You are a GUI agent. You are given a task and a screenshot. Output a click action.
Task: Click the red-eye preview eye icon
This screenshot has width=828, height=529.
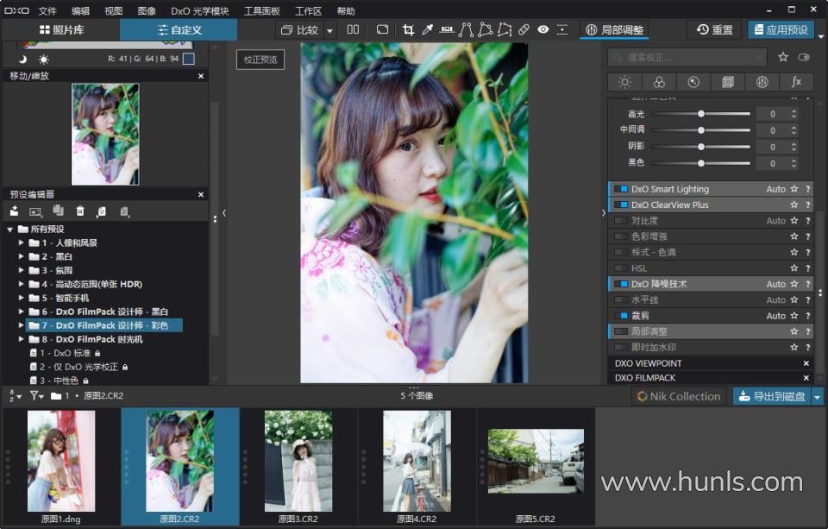click(543, 30)
